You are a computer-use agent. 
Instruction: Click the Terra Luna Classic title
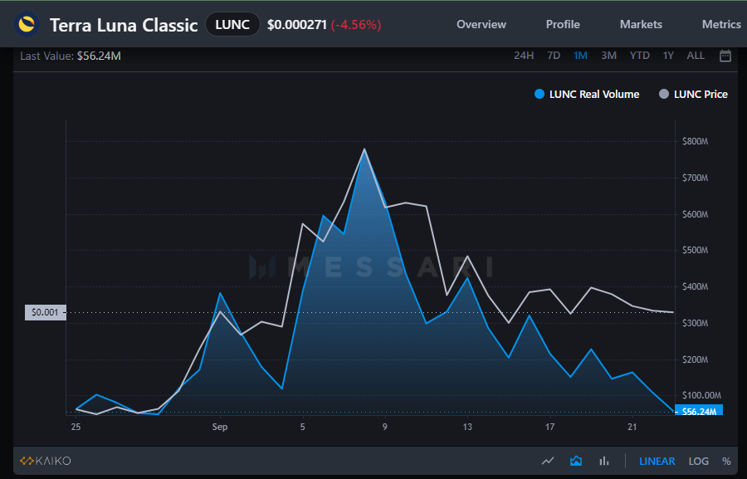pos(124,25)
